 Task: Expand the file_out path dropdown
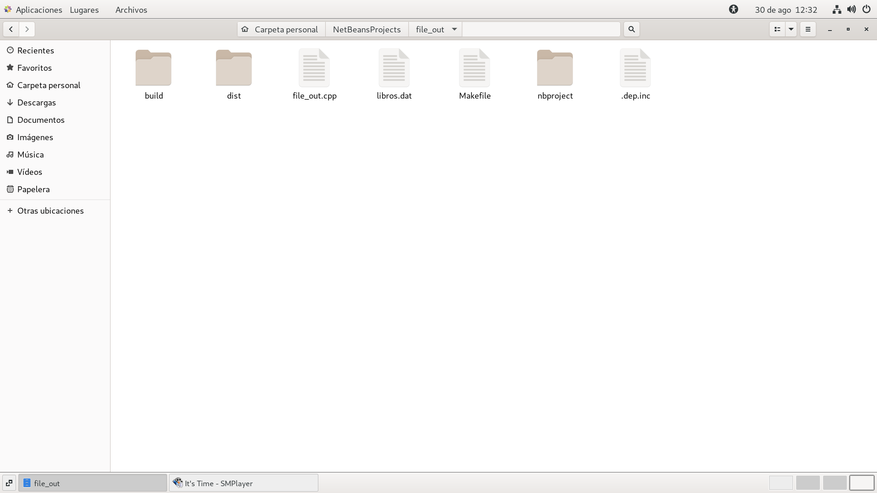pyautogui.click(x=454, y=29)
